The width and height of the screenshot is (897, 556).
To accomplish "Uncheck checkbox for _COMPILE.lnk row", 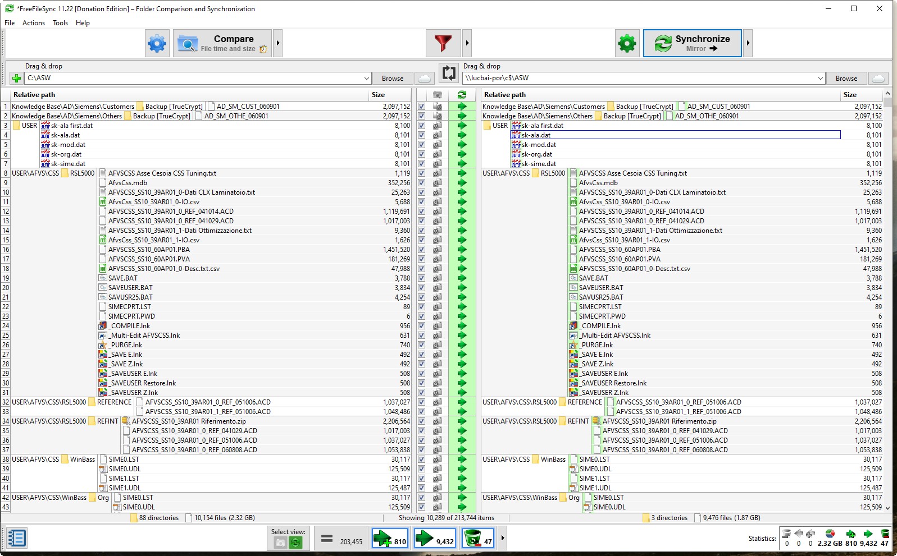I will click(421, 326).
